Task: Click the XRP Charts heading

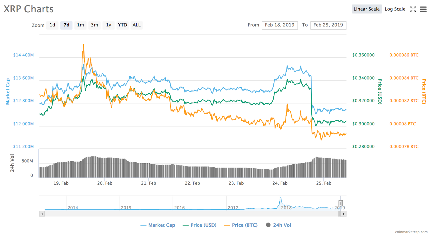Action: tap(29, 9)
